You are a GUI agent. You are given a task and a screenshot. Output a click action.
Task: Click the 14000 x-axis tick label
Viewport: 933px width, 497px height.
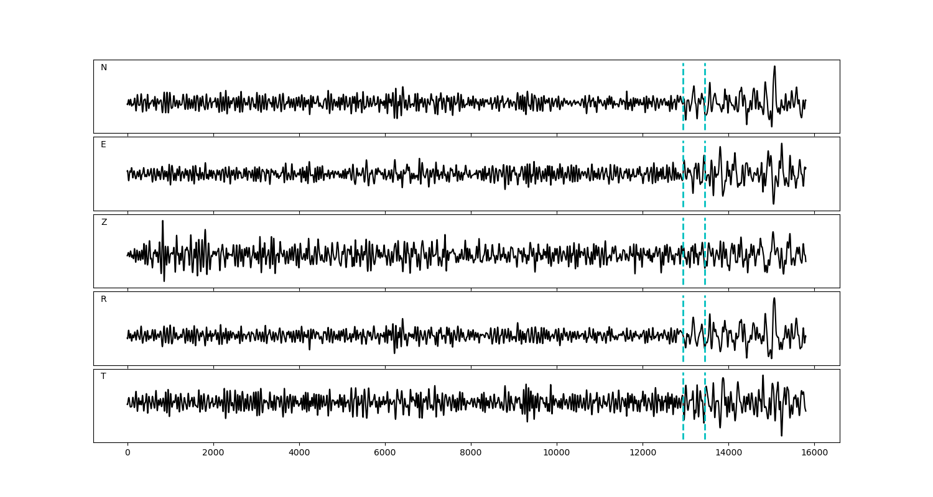[x=728, y=453]
